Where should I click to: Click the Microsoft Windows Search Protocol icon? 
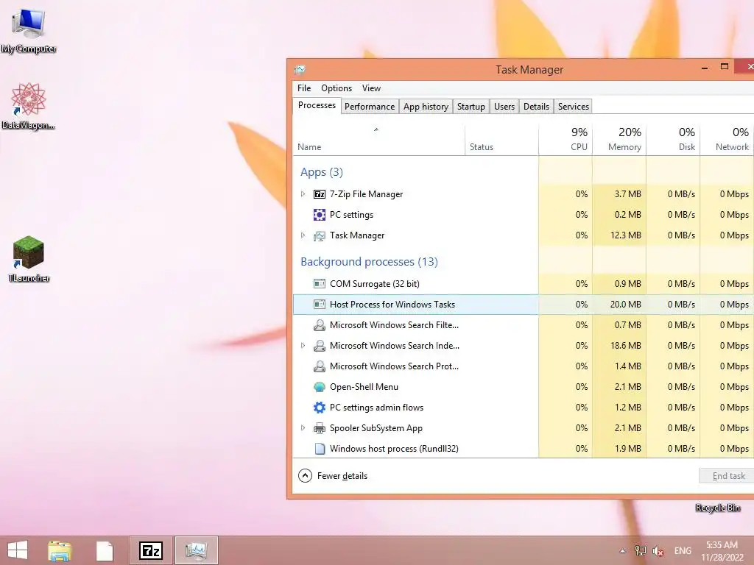pos(320,366)
